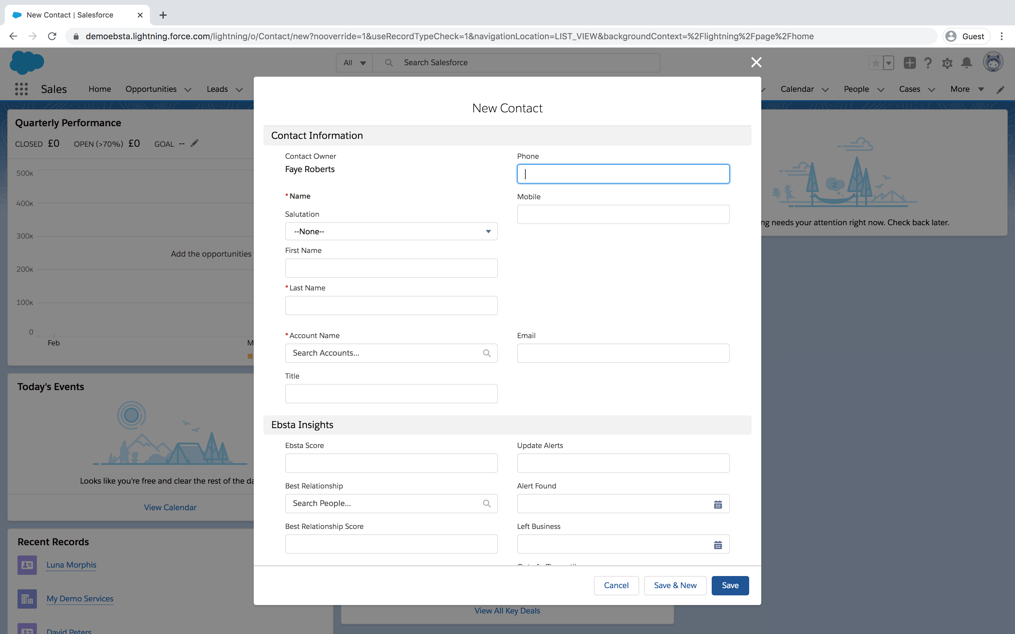This screenshot has height=634, width=1015.
Task: Click the global actions plus icon
Action: (x=909, y=63)
